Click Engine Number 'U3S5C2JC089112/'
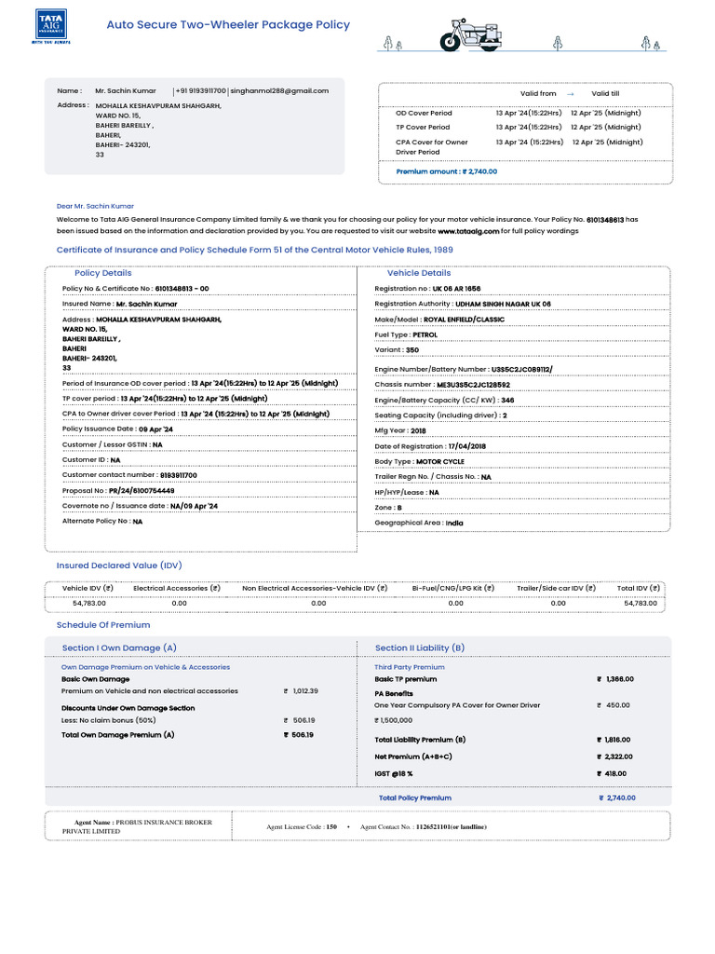The width and height of the screenshot is (715, 954). (521, 369)
